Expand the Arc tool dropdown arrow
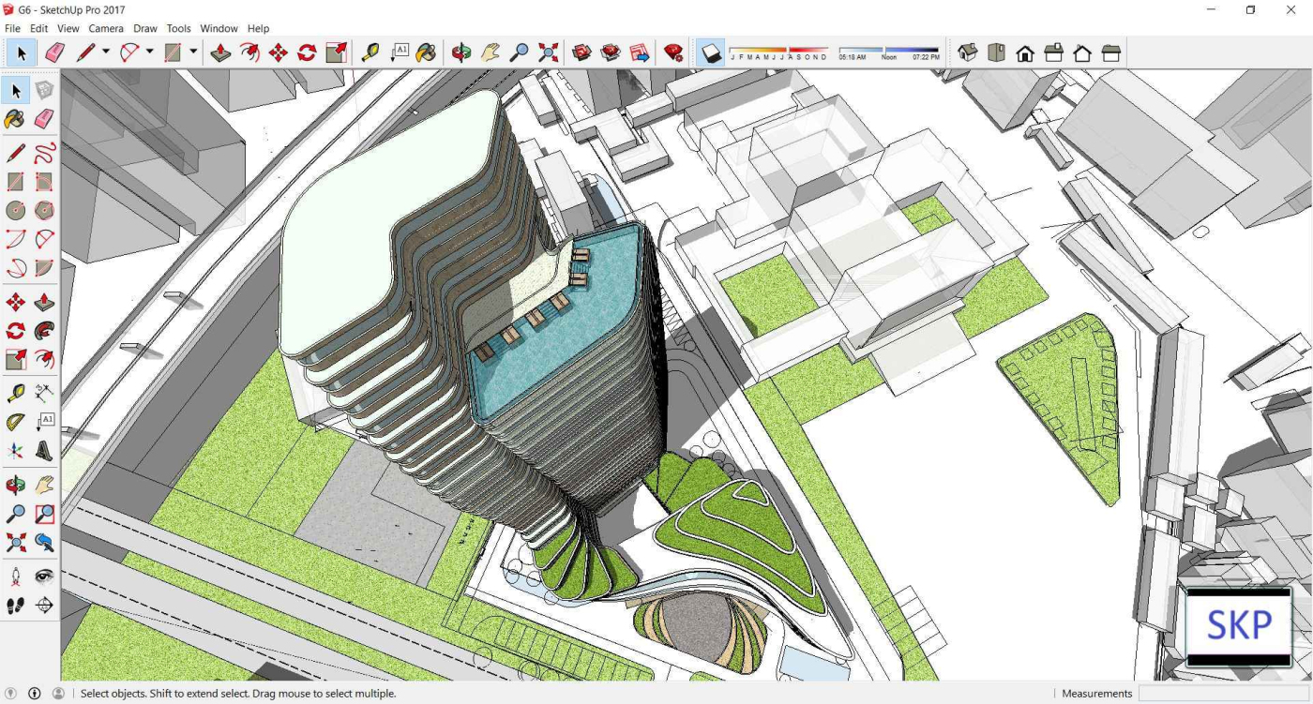This screenshot has width=1313, height=704. 150,52
